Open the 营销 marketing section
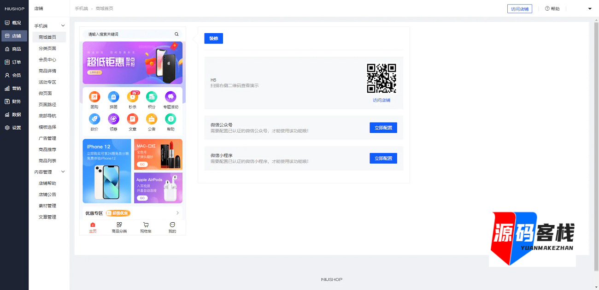This screenshot has height=290, width=599. click(x=13, y=88)
